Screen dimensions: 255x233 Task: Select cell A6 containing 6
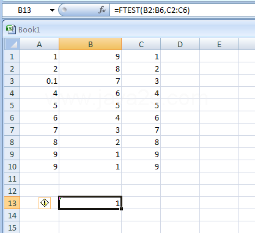click(39, 117)
